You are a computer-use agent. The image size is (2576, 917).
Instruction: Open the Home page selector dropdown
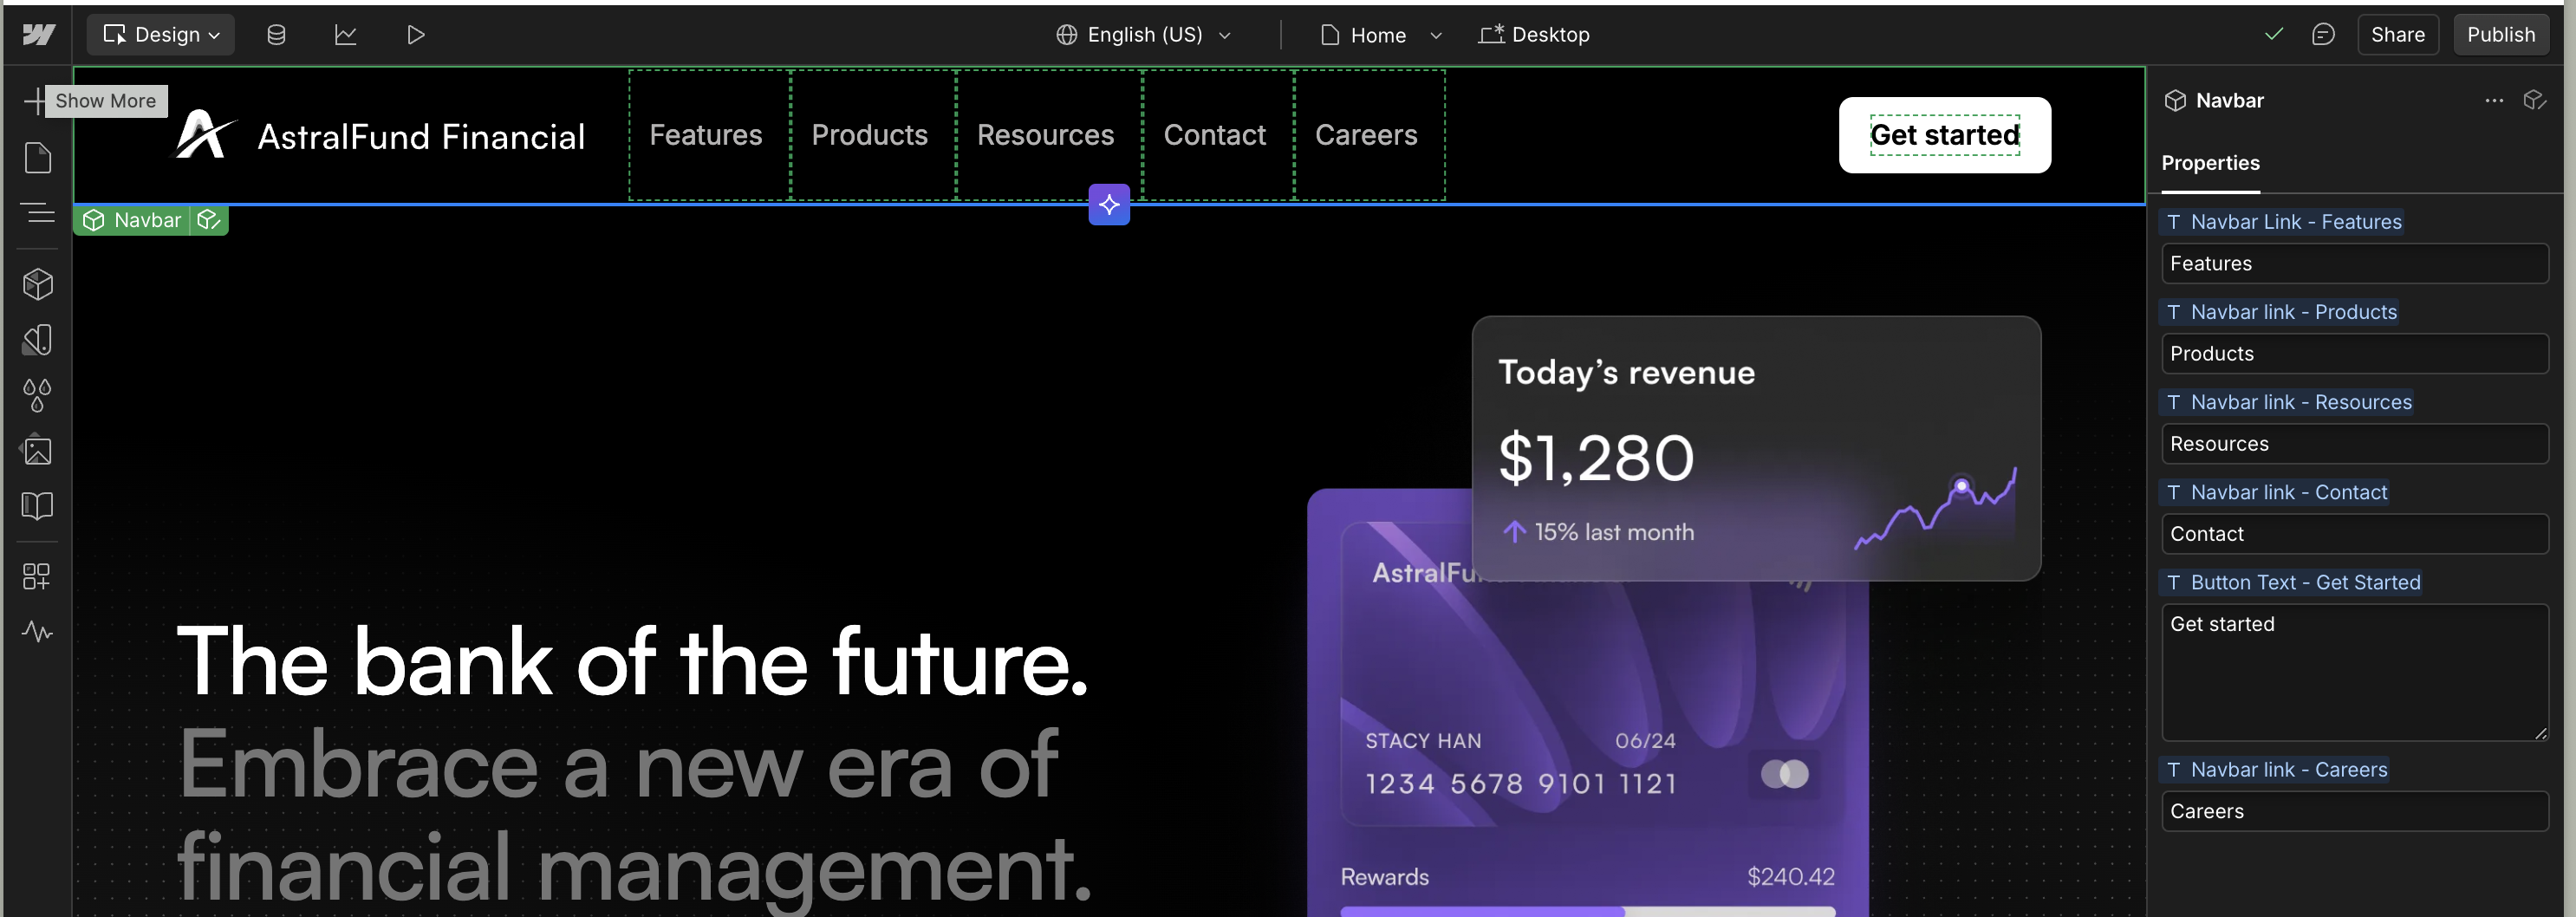1380,34
